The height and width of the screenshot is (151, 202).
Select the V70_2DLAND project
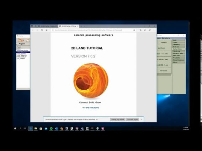click(21, 58)
